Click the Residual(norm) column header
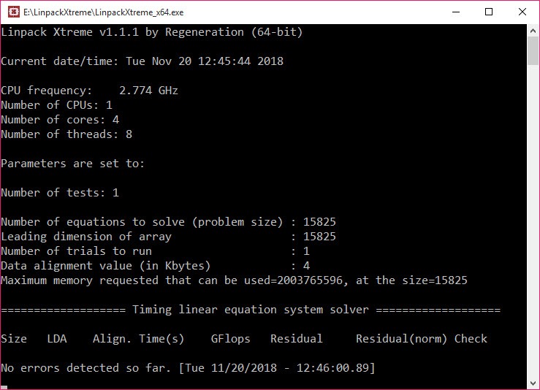The height and width of the screenshot is (390, 540). (401, 339)
